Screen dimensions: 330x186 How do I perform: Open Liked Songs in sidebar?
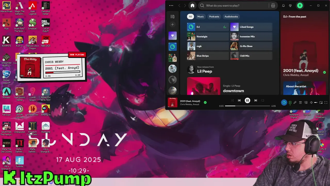[172, 36]
